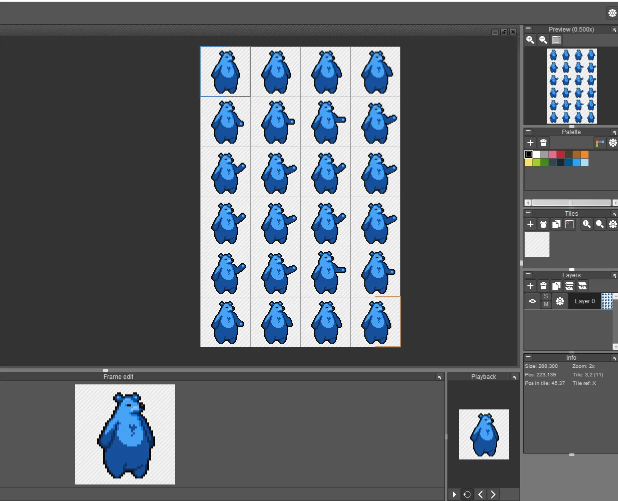Delete the selected tile in Tiles panel
This screenshot has height=501, width=618.
pos(543,224)
